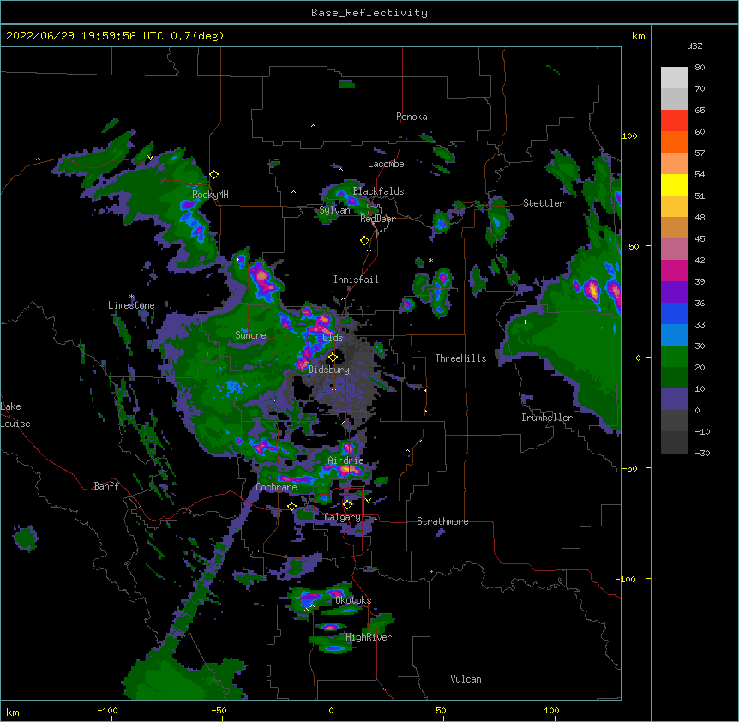The width and height of the screenshot is (739, 722).
Task: Click the white plus marker north of Drumheller
Action: tap(525, 322)
